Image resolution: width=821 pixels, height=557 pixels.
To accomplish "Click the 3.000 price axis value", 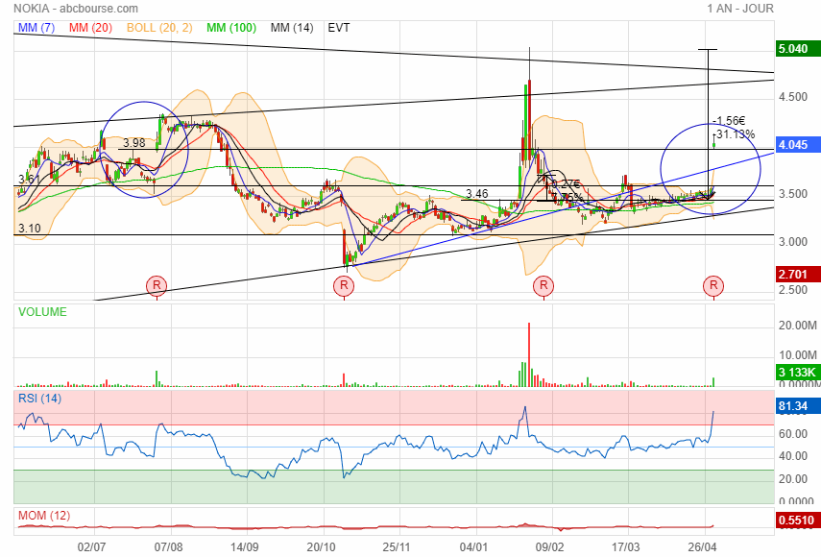I will click(793, 242).
